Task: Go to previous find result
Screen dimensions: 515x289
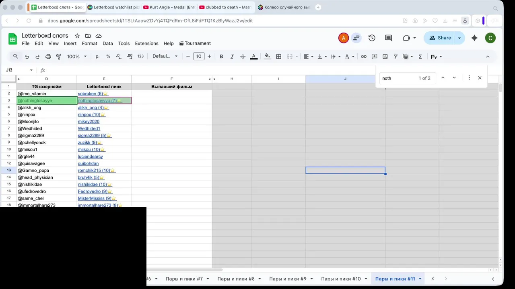Action: click(443, 78)
